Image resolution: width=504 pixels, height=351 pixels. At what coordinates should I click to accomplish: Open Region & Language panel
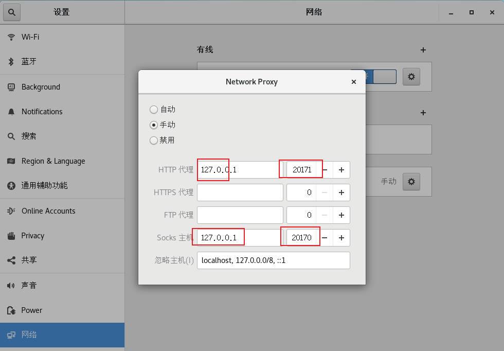tap(62, 161)
